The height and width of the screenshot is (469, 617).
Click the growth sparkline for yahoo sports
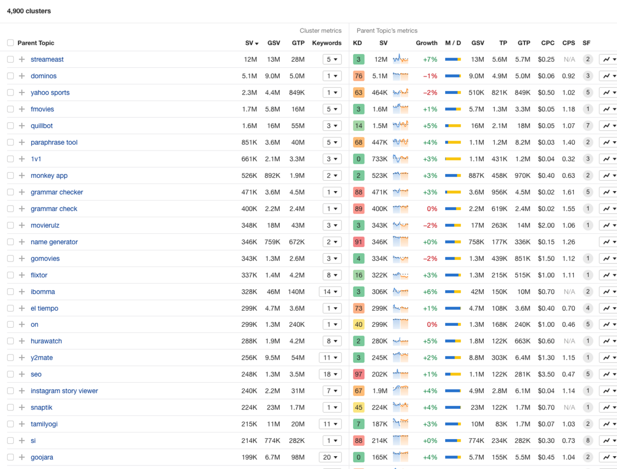point(401,92)
